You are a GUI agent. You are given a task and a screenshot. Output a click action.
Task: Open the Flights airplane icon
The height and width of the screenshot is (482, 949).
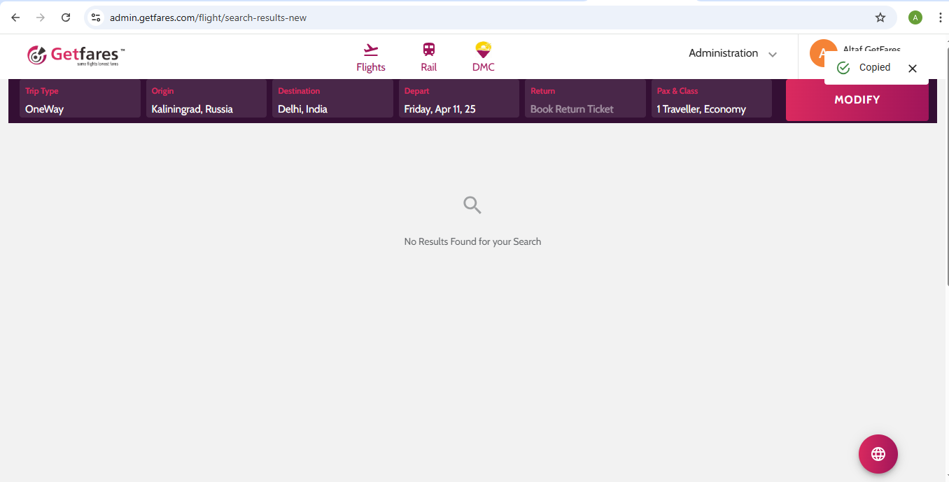[370, 50]
